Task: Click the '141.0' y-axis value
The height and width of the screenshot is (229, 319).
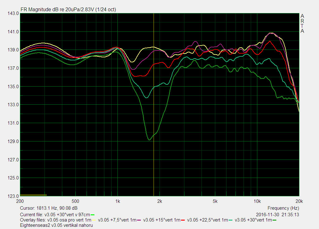Action: [x=13, y=32]
